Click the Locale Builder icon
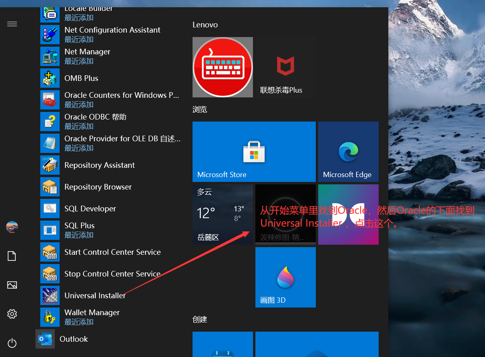This screenshot has width=485, height=357. point(50,14)
